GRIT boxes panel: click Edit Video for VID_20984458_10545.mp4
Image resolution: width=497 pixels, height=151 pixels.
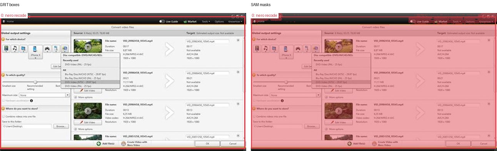coord(87,122)
